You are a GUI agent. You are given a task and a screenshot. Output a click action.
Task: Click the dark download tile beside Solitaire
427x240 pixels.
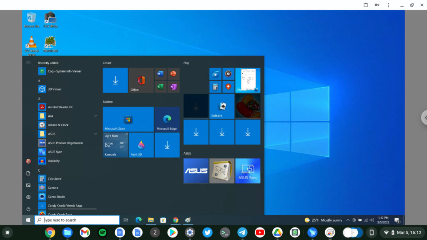196,106
